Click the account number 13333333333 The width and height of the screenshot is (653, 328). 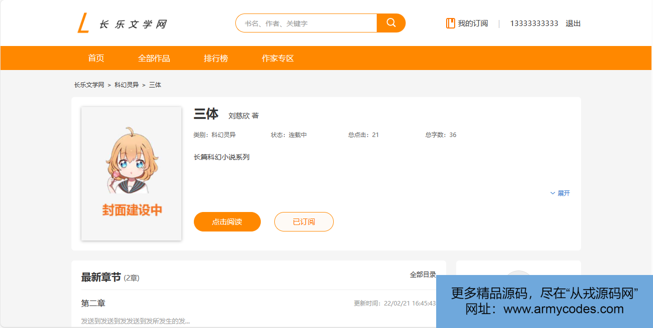tap(534, 23)
